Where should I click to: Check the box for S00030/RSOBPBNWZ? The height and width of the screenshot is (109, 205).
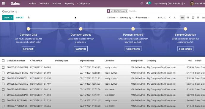3,73
